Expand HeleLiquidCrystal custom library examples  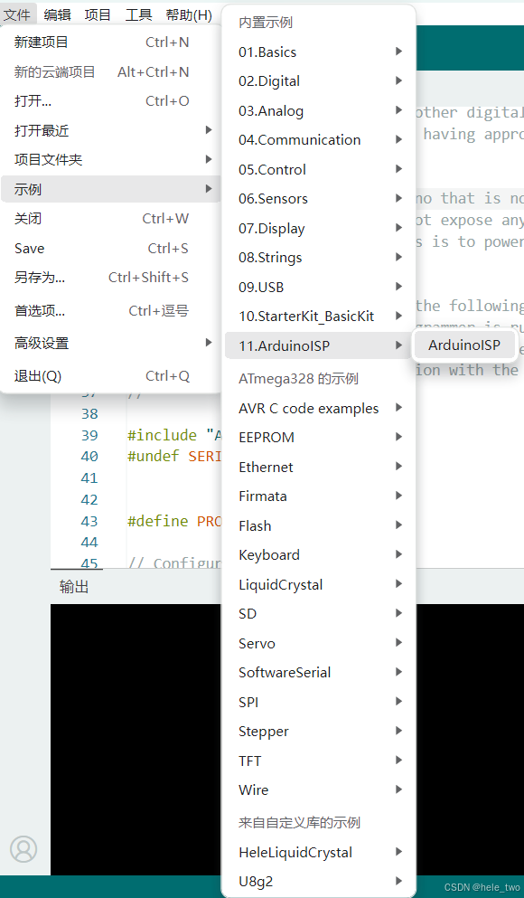[x=319, y=853]
